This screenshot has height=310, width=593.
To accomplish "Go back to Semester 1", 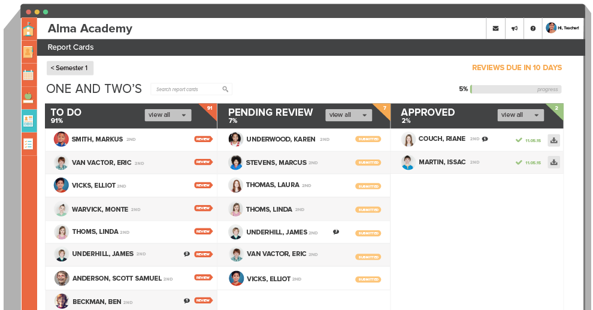I will (70, 68).
